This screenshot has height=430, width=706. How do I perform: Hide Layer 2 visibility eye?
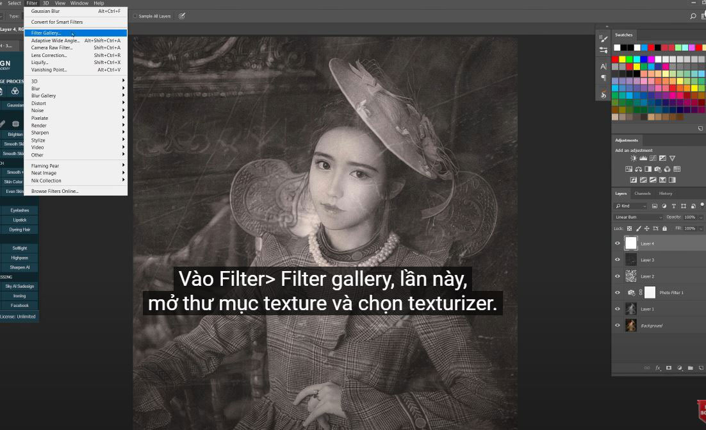[x=618, y=276]
